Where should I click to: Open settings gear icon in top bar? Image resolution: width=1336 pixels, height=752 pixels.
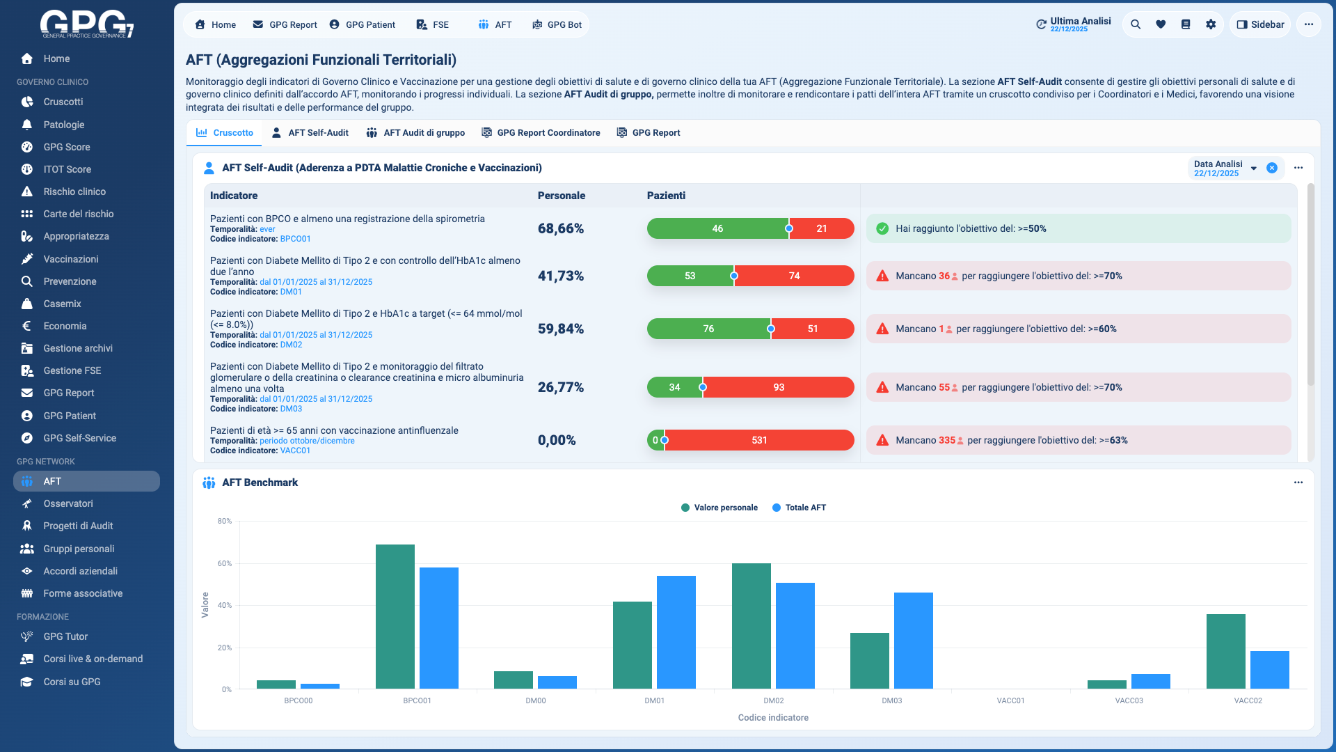[x=1211, y=24]
